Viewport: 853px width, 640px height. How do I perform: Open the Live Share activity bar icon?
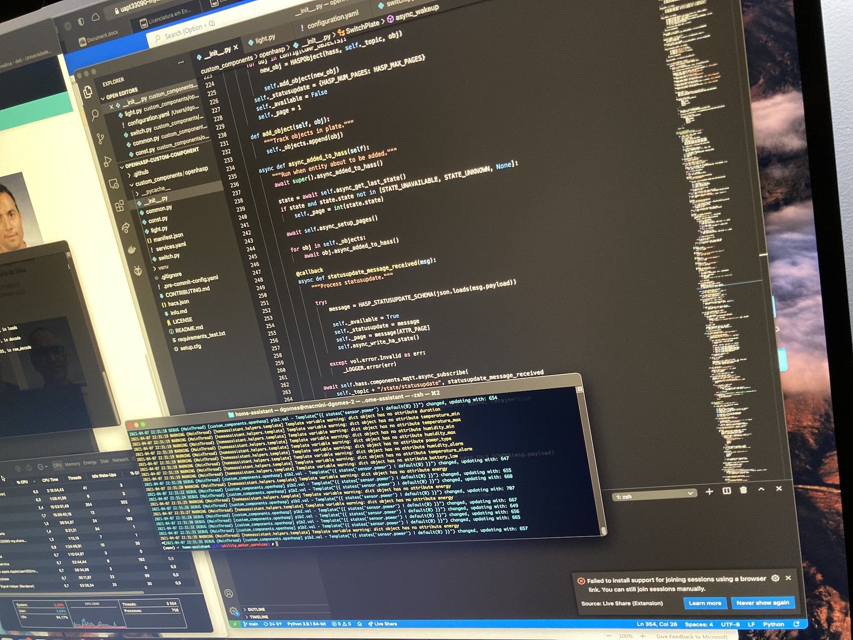click(126, 228)
